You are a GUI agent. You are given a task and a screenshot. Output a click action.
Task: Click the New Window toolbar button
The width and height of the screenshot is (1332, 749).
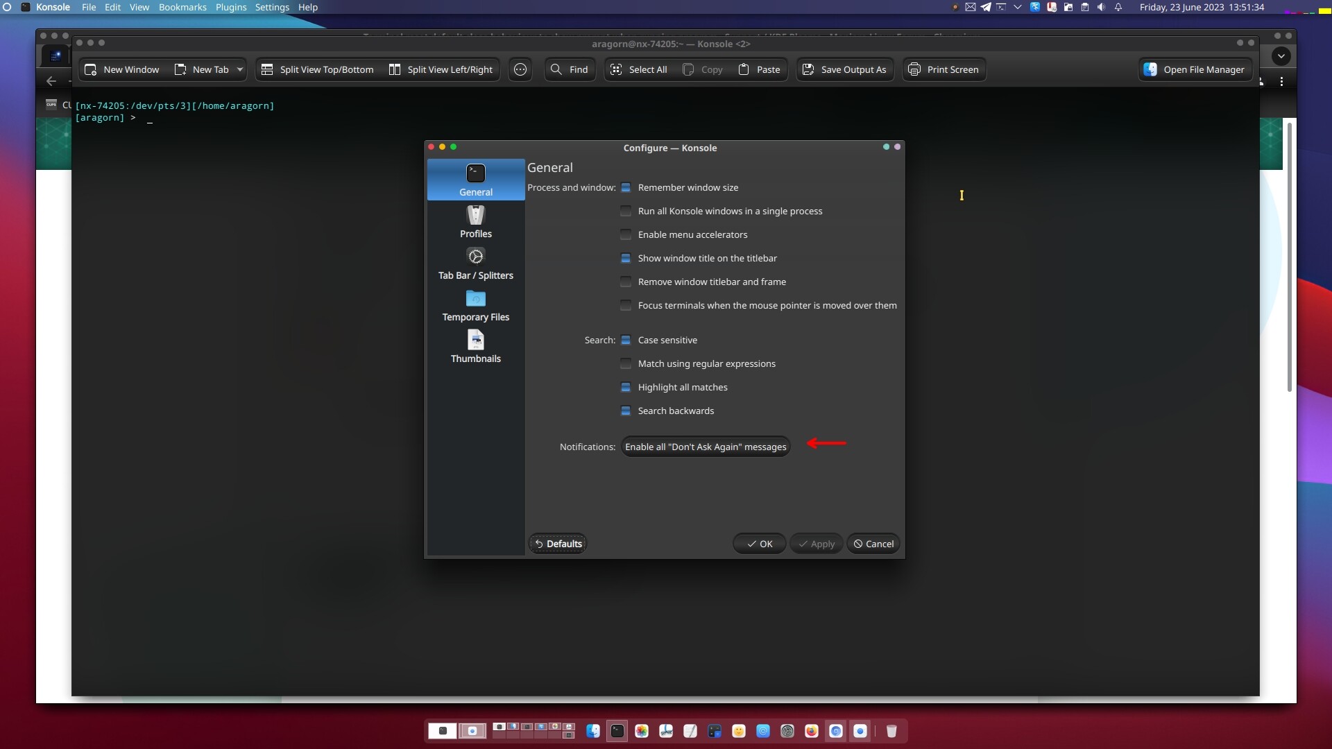(x=121, y=69)
